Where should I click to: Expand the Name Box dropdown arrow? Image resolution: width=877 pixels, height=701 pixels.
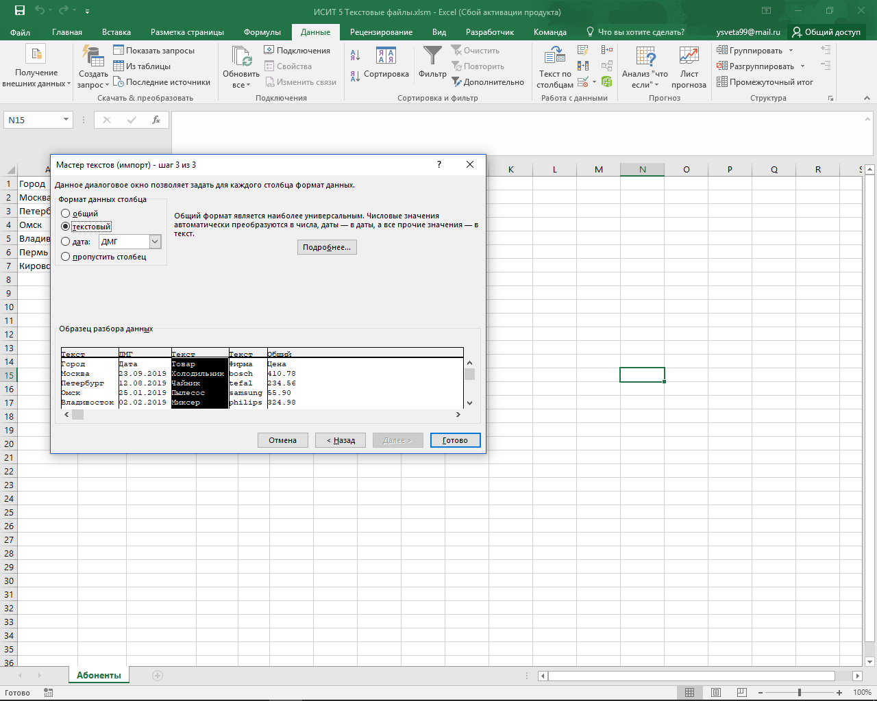point(66,120)
